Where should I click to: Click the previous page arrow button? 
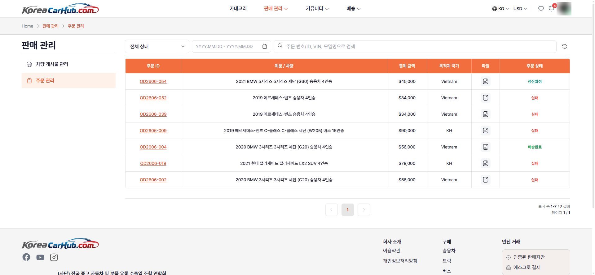click(x=331, y=210)
